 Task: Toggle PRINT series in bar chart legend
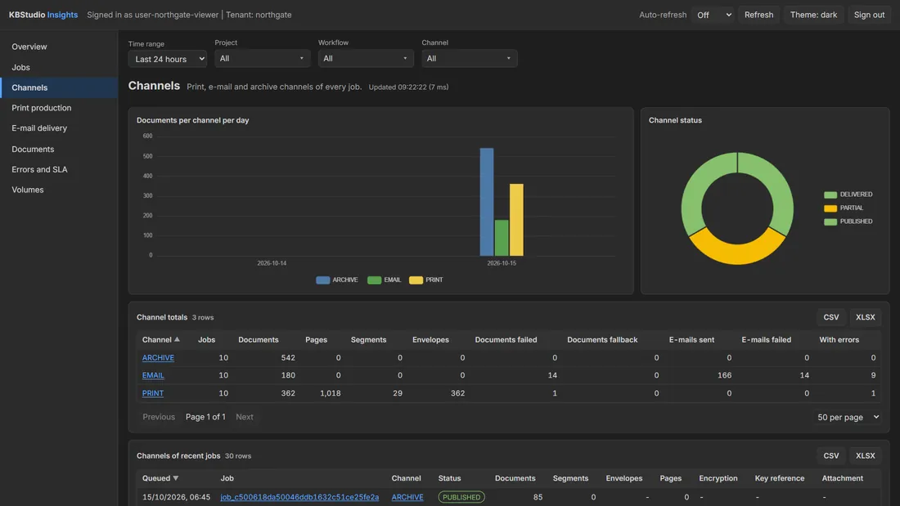tap(426, 280)
